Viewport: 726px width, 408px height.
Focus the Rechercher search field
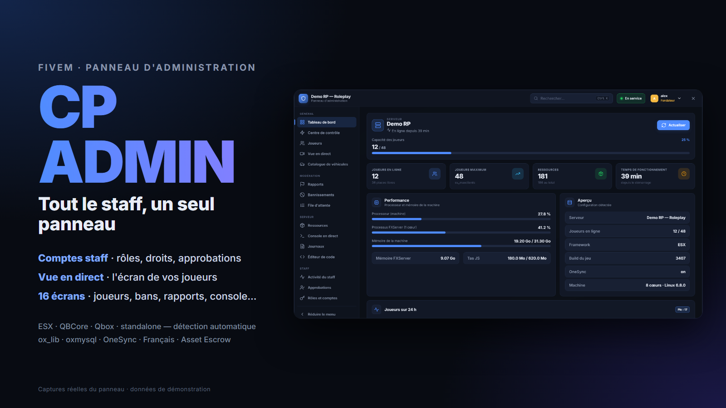[571, 98]
